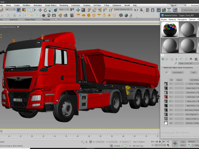Open Rendered Frame Window icon

pyautogui.click(x=49, y=15)
